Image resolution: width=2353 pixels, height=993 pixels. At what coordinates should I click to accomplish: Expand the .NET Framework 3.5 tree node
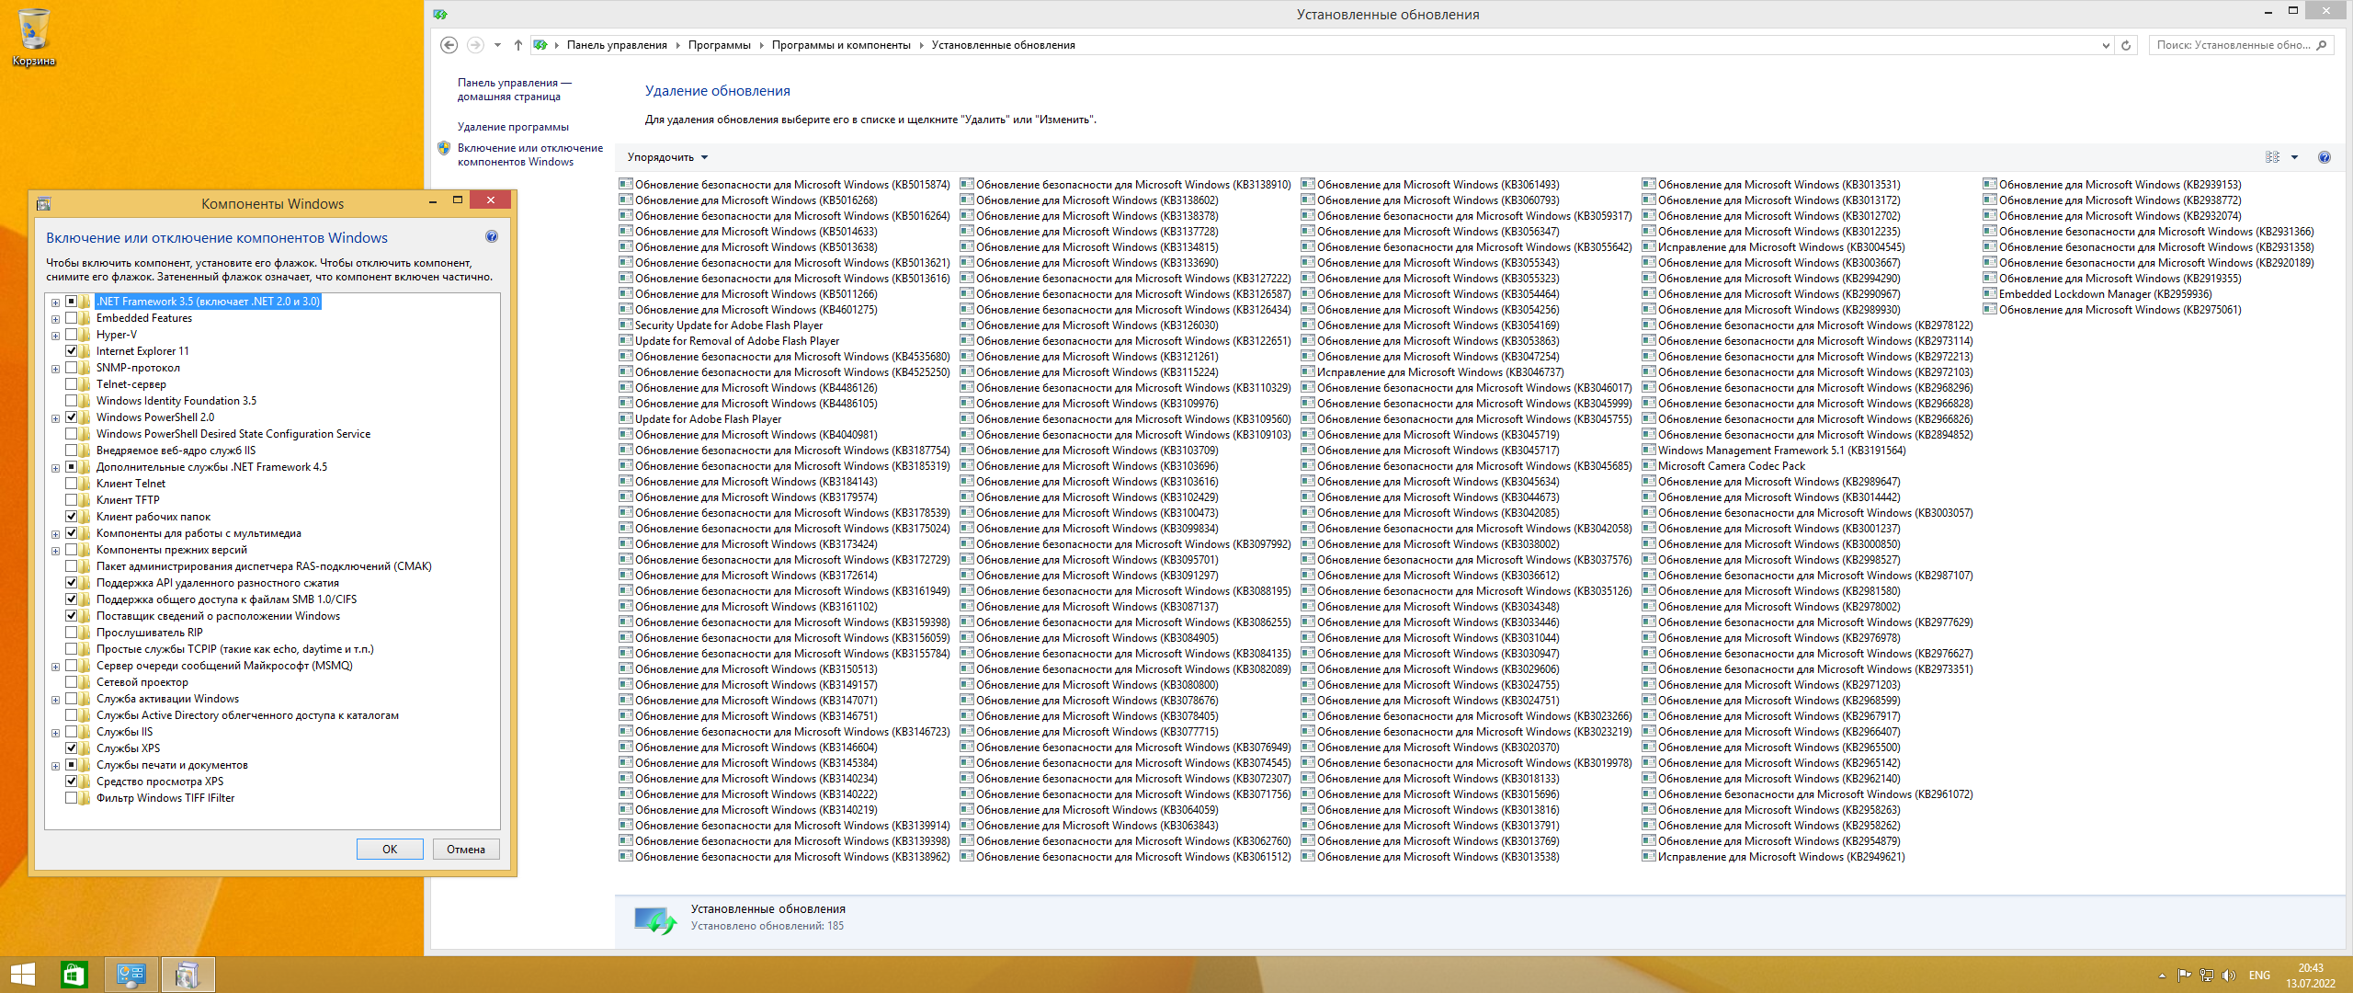coord(55,302)
